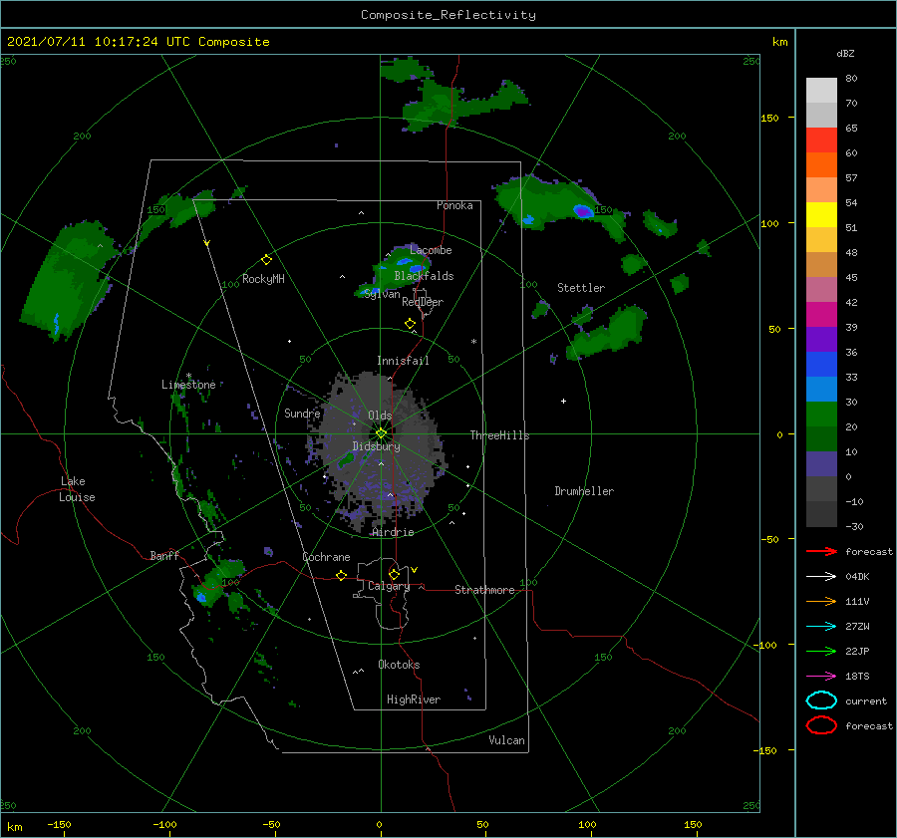Viewport: 897px width, 838px height.
Task: Click yellow diamond marker above Calgary label
Action: pyautogui.click(x=394, y=574)
